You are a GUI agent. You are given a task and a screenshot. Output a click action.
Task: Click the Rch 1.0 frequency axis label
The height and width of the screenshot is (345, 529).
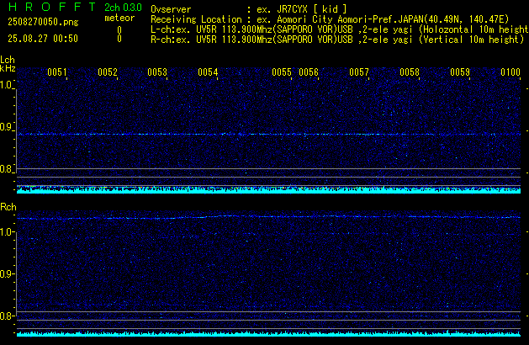[x=7, y=232]
